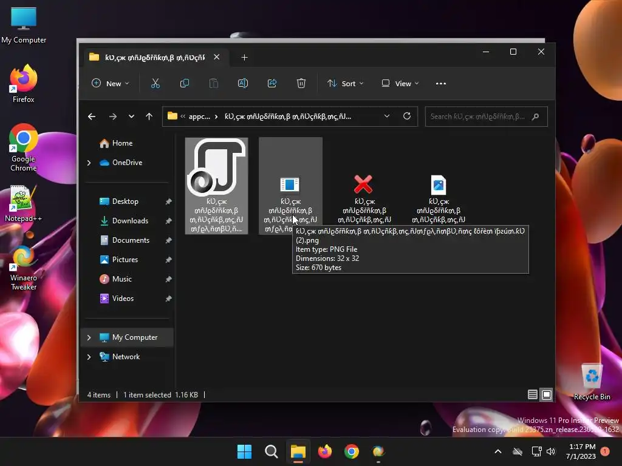
Task: Open Winaero Tweaker desktop shortcut
Action: tap(24, 268)
